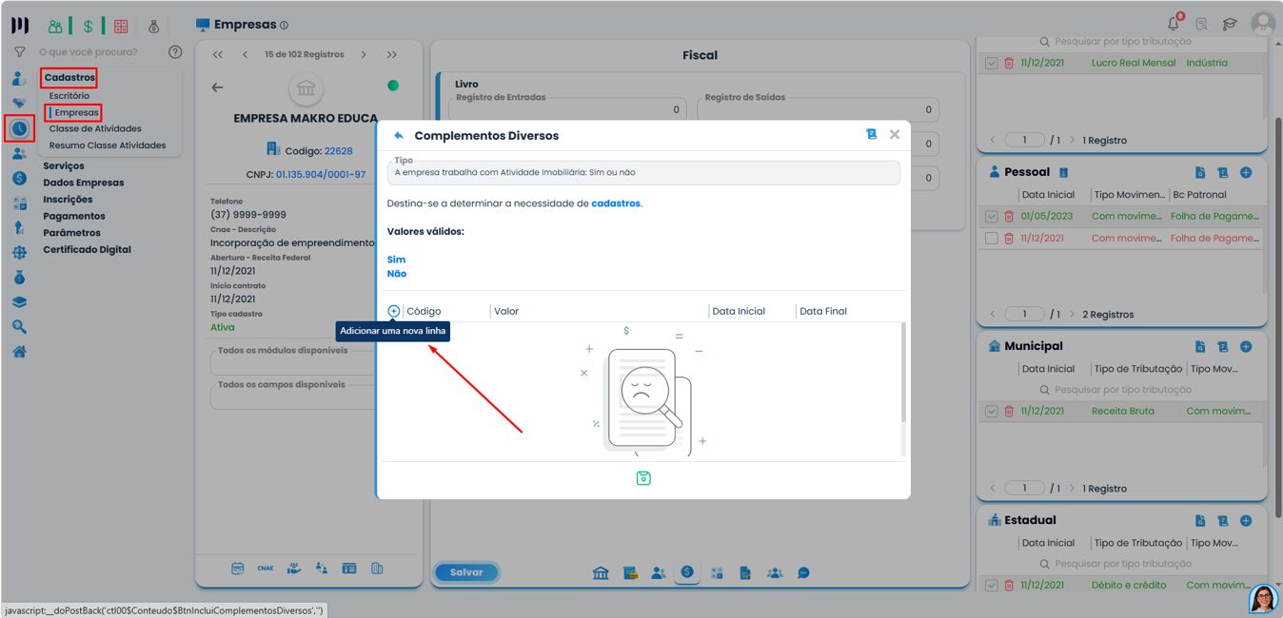Viewport: 1283px width, 618px height.
Task: Open the filter funnel icon
Action: tap(19, 52)
